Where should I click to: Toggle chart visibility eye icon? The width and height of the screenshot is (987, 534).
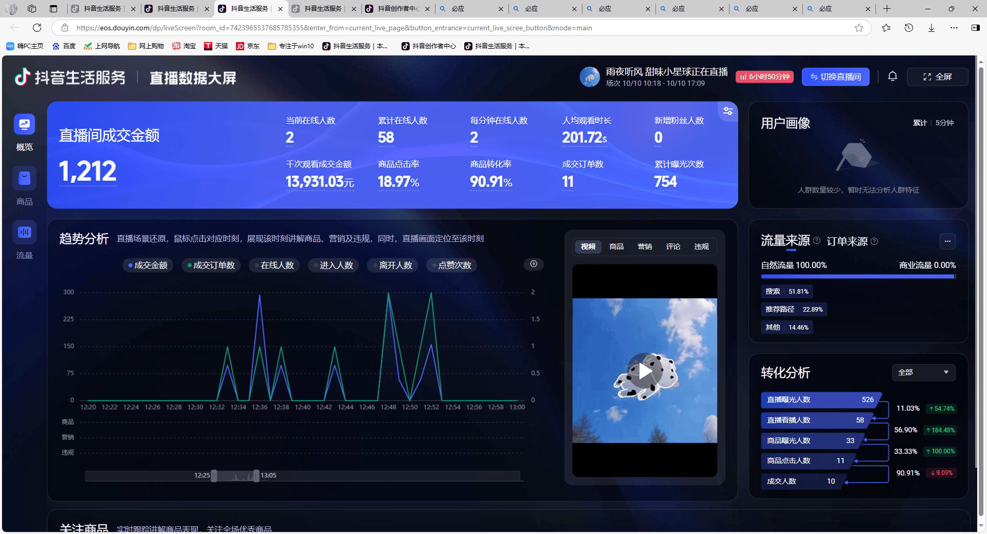coord(534,264)
